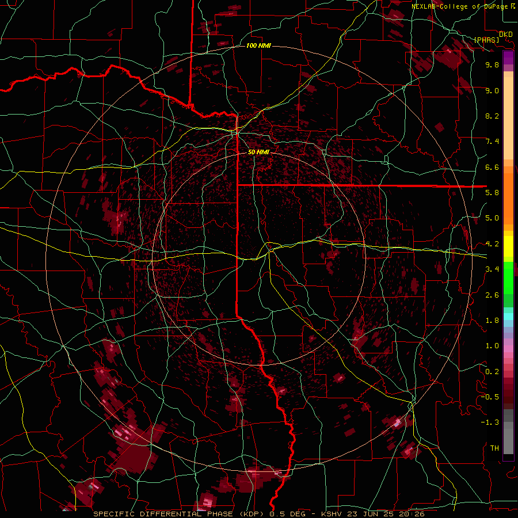
Task: Click the 9.8 scale value
Action: (492, 64)
